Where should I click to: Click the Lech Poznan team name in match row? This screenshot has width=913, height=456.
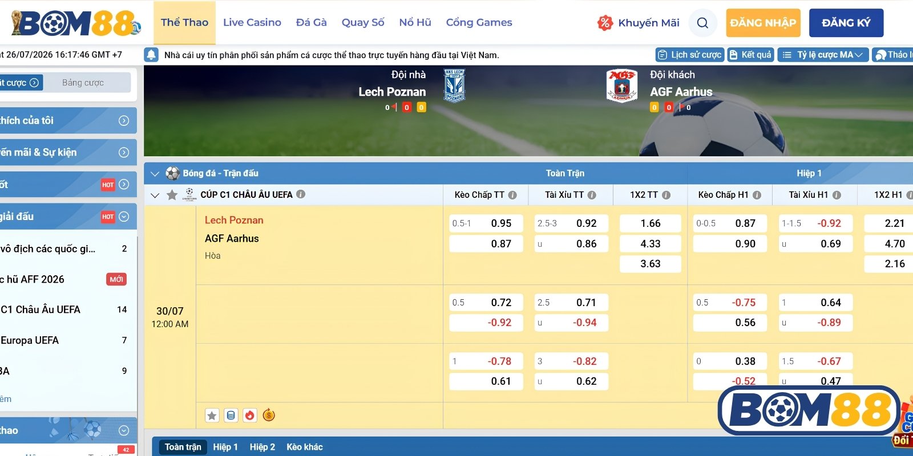click(x=234, y=220)
